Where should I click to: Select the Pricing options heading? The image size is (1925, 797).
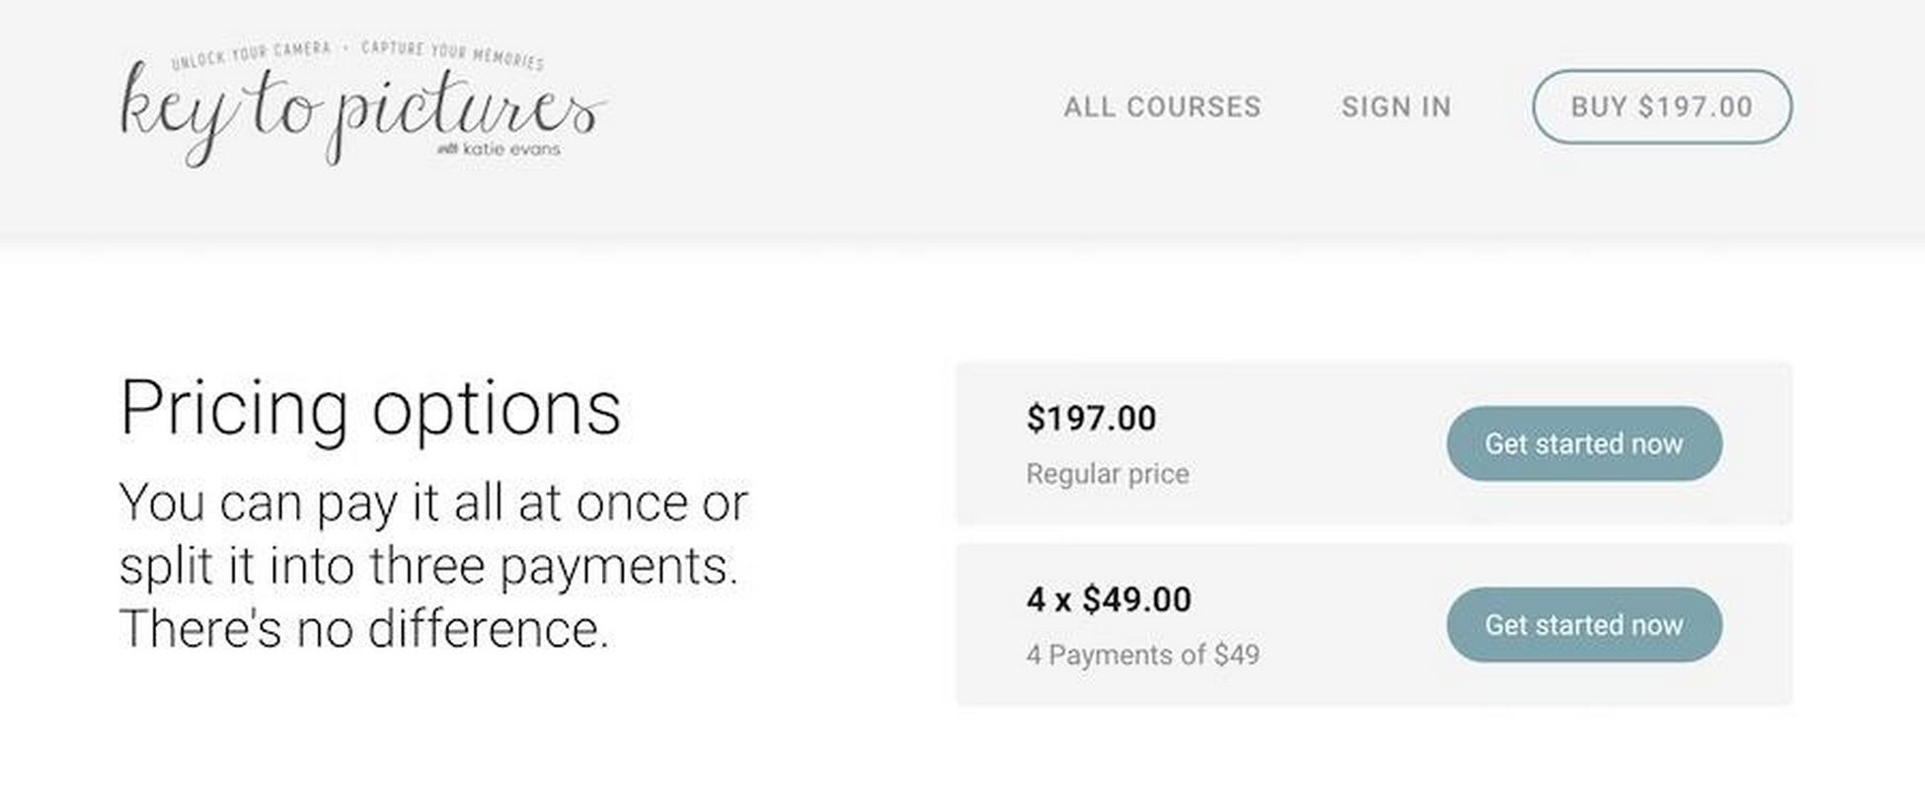click(370, 408)
